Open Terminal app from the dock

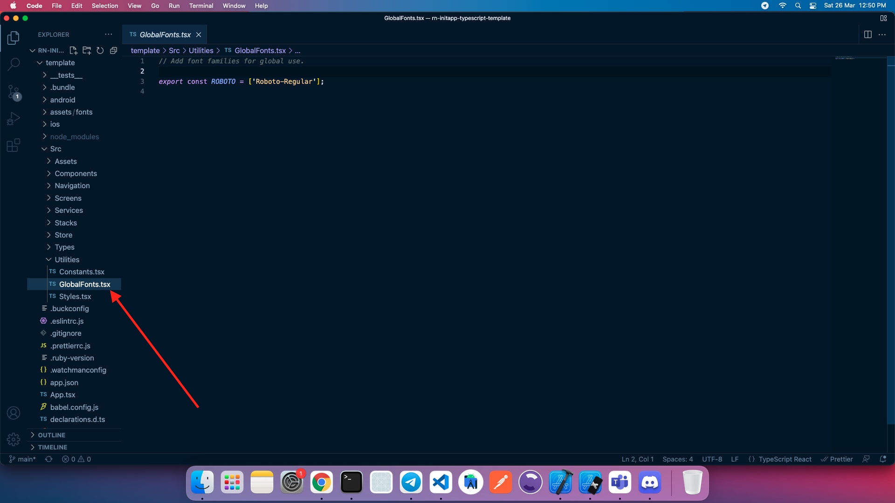click(x=351, y=483)
